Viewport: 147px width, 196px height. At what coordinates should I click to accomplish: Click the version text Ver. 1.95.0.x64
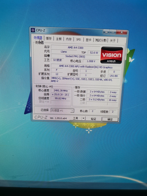pyautogui.click(x=58, y=118)
